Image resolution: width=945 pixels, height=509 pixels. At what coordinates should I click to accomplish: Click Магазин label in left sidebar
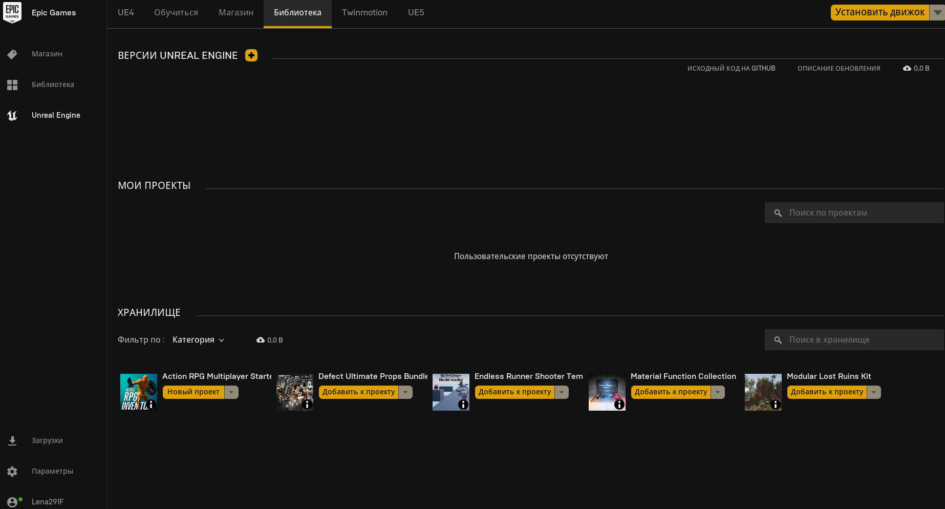[47, 54]
